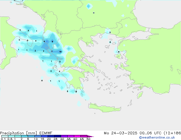This screenshot has width=181, height=140.
Task: Click the "ECMWF" model label
Action: 46,133
